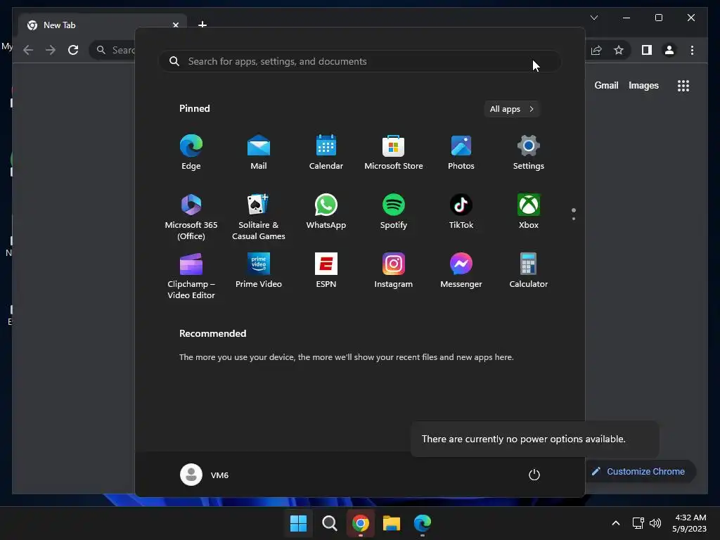Viewport: 720px width, 540px height.
Task: Open Chrome three-dot menu
Action: [692, 50]
